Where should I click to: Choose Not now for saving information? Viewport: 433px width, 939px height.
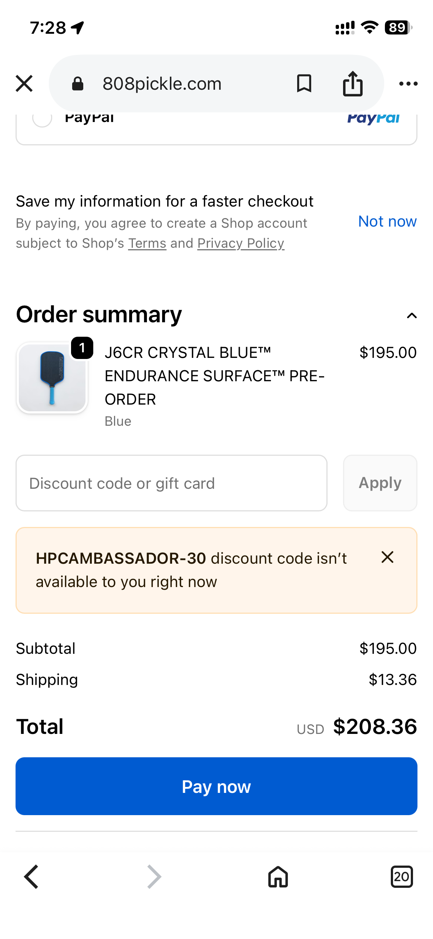coord(387,221)
